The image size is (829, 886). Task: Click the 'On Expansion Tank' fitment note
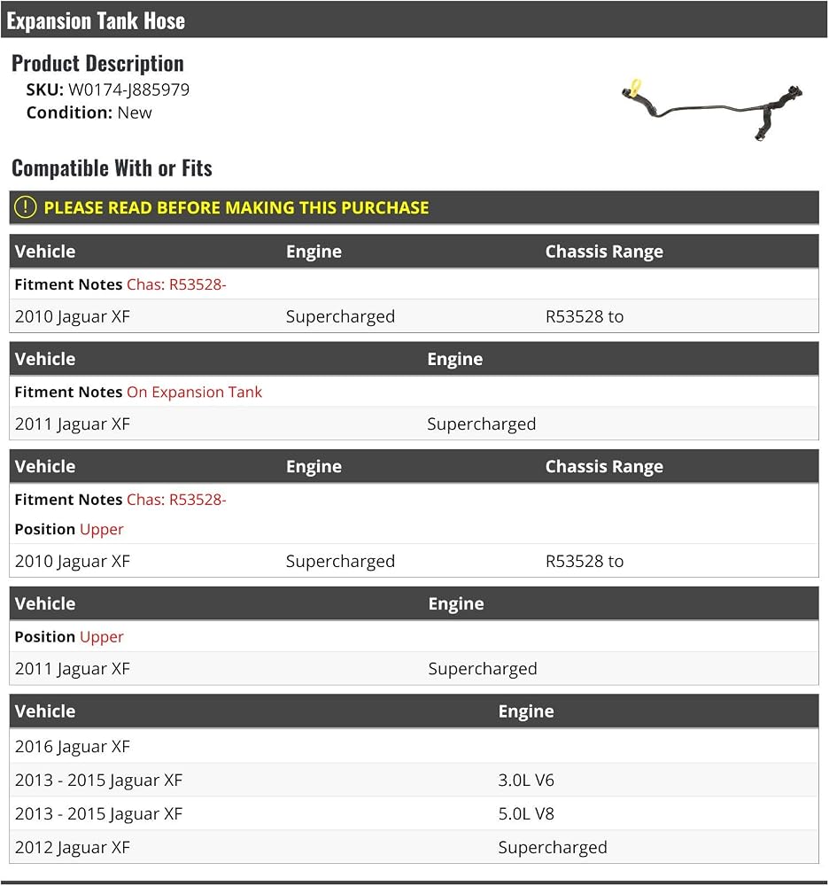[x=194, y=392]
